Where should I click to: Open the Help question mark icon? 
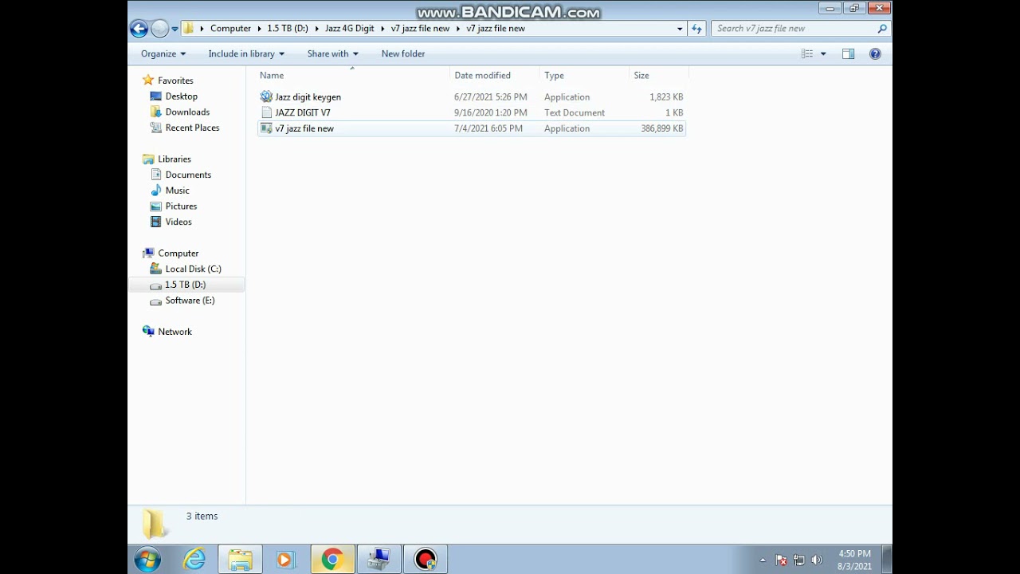coord(875,53)
